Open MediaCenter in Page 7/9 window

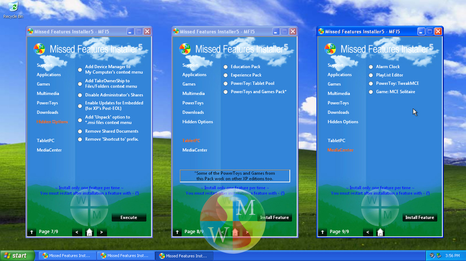tap(49, 150)
